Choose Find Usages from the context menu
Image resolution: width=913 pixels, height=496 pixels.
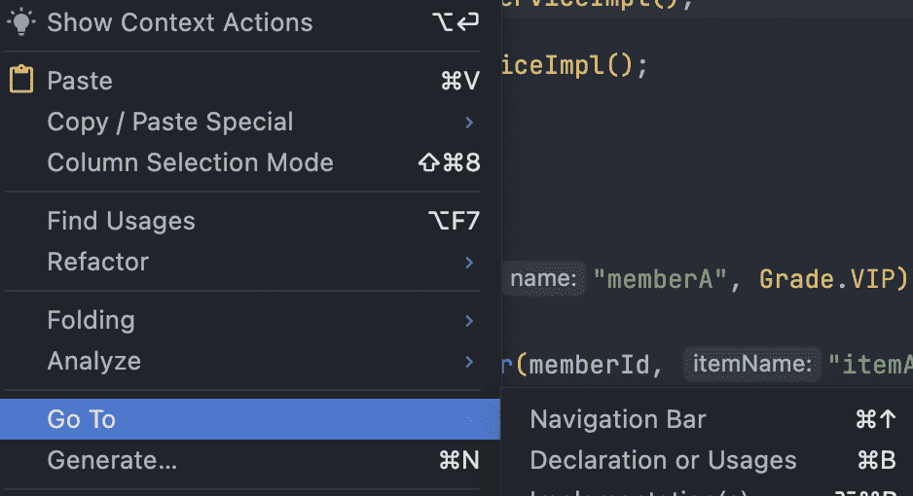(x=121, y=221)
